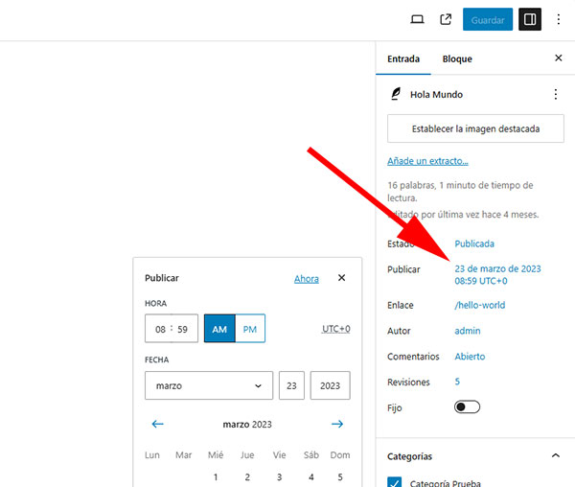Toggle the settings sidebar icon
Screen dimensions: 575x487
pyautogui.click(x=530, y=19)
